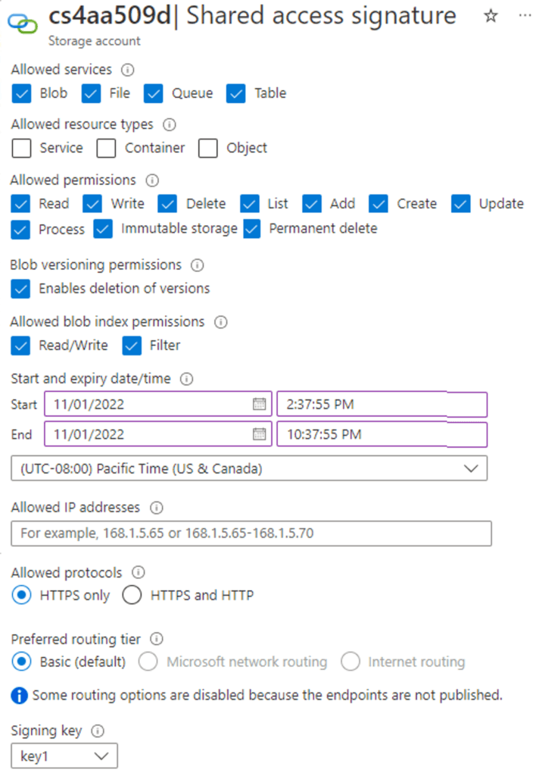This screenshot has height=776, width=539.
Task: Show info for Signing key
Action: coord(98,731)
